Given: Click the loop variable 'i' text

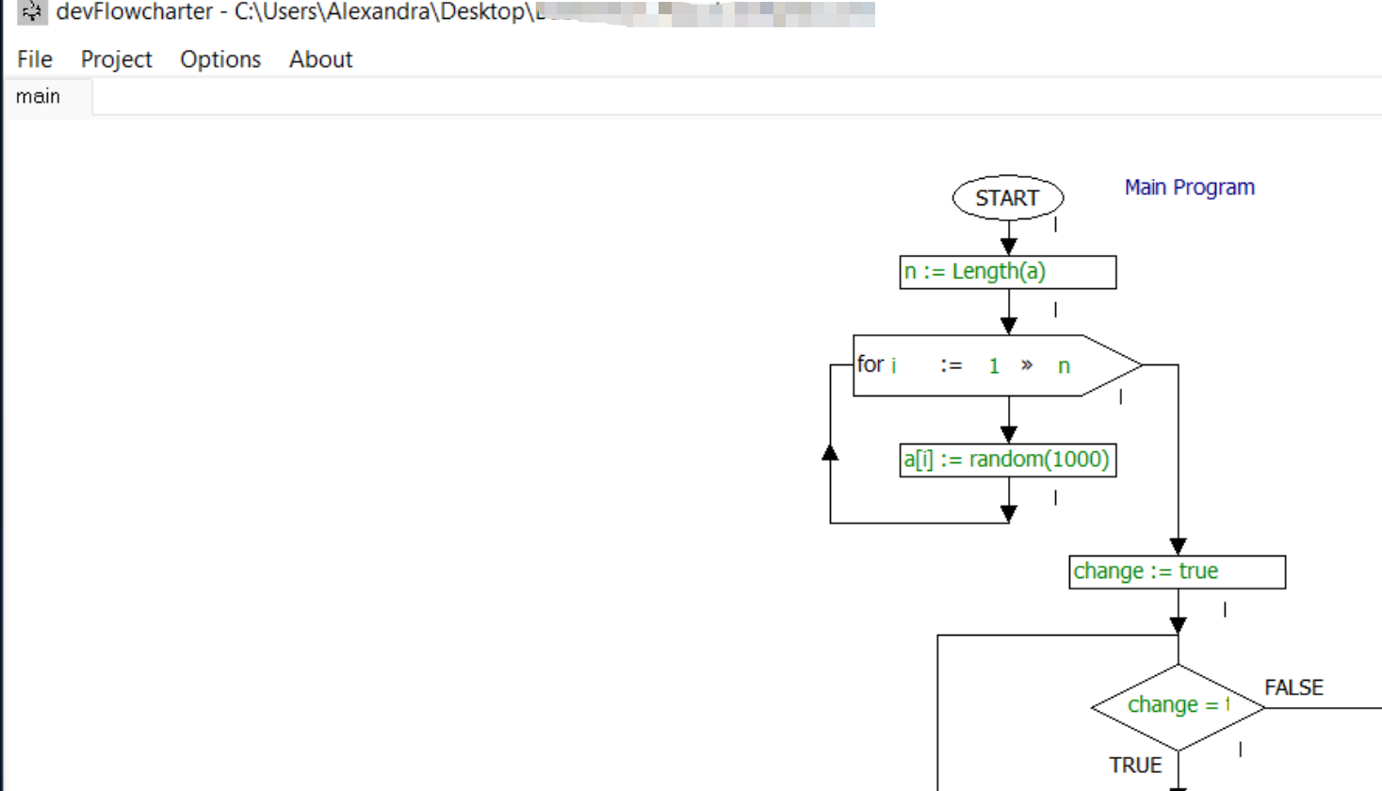Looking at the screenshot, I should pos(893,365).
